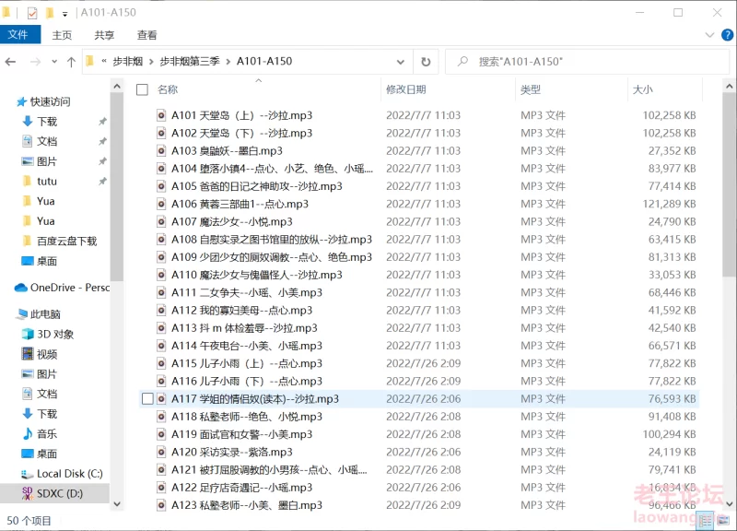
Task: Select file A119 面试官和女警--小美.mp3
Action: click(x=241, y=434)
